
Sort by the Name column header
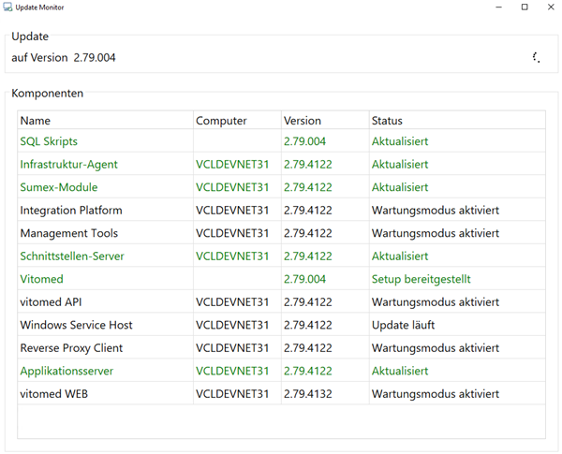pyautogui.click(x=105, y=121)
